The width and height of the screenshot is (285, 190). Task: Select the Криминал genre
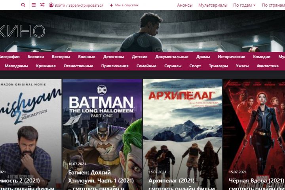[x=46, y=66]
